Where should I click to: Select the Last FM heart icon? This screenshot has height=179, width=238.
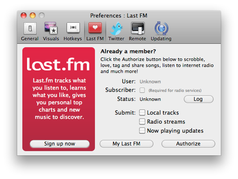tap(95, 28)
